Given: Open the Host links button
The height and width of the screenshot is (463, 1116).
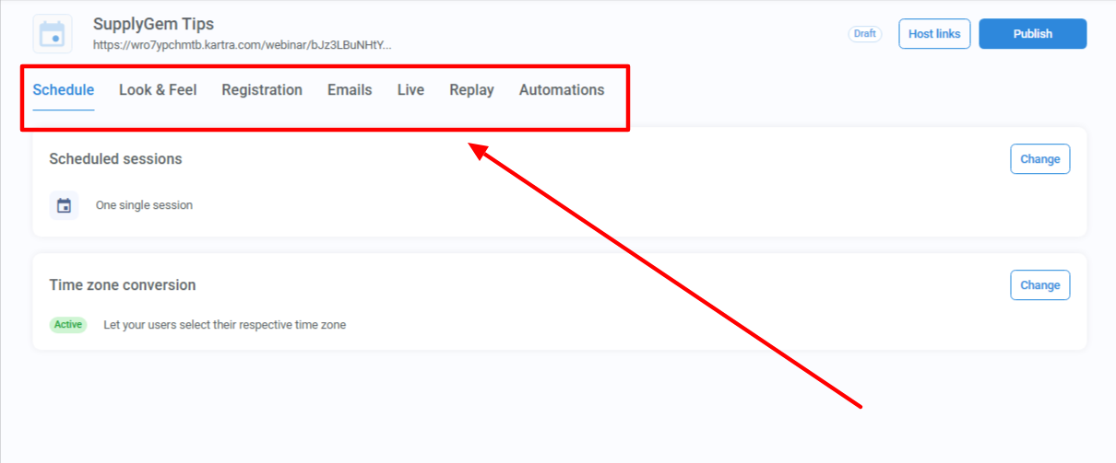Looking at the screenshot, I should pyautogui.click(x=934, y=34).
